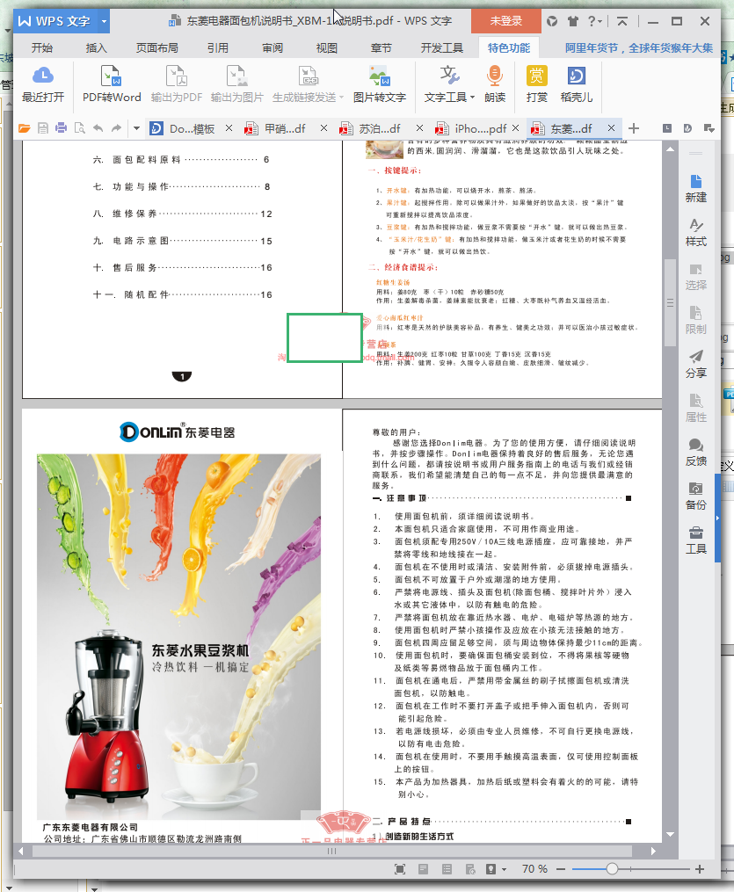Image resolution: width=734 pixels, height=892 pixels.
Task: Click the horizontal scrollbar left arrow
Action: point(21,851)
